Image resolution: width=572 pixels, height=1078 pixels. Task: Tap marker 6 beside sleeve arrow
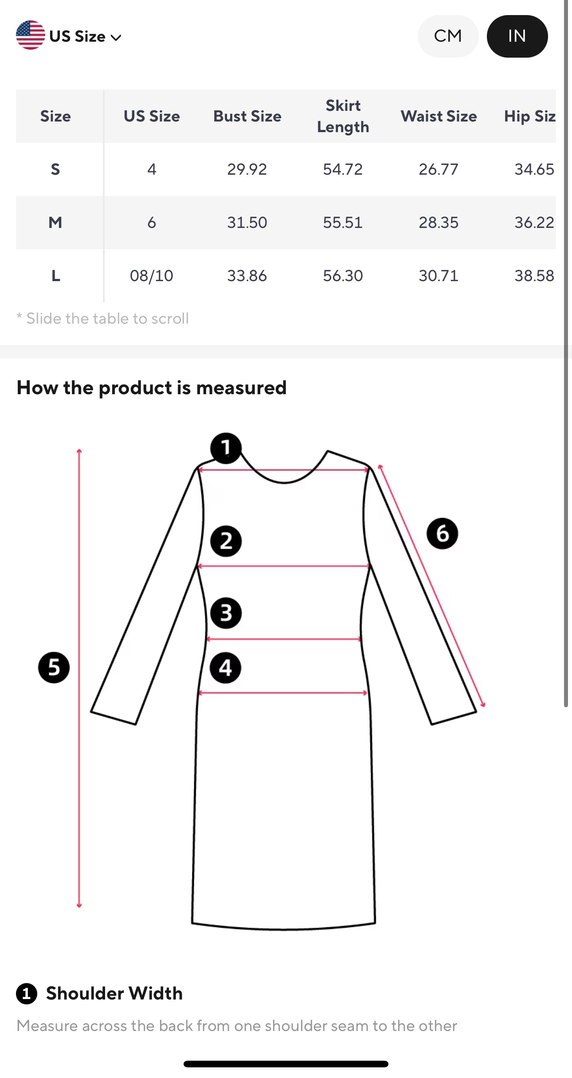click(442, 533)
